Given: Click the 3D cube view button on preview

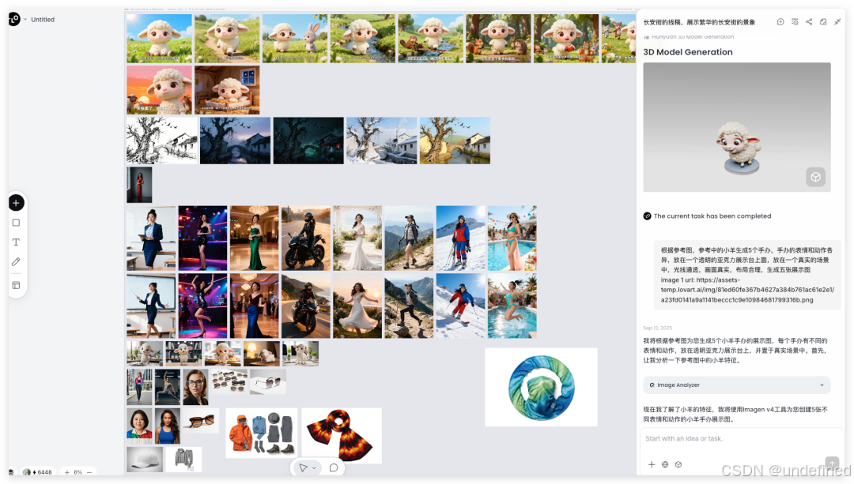Looking at the screenshot, I should pos(815,178).
